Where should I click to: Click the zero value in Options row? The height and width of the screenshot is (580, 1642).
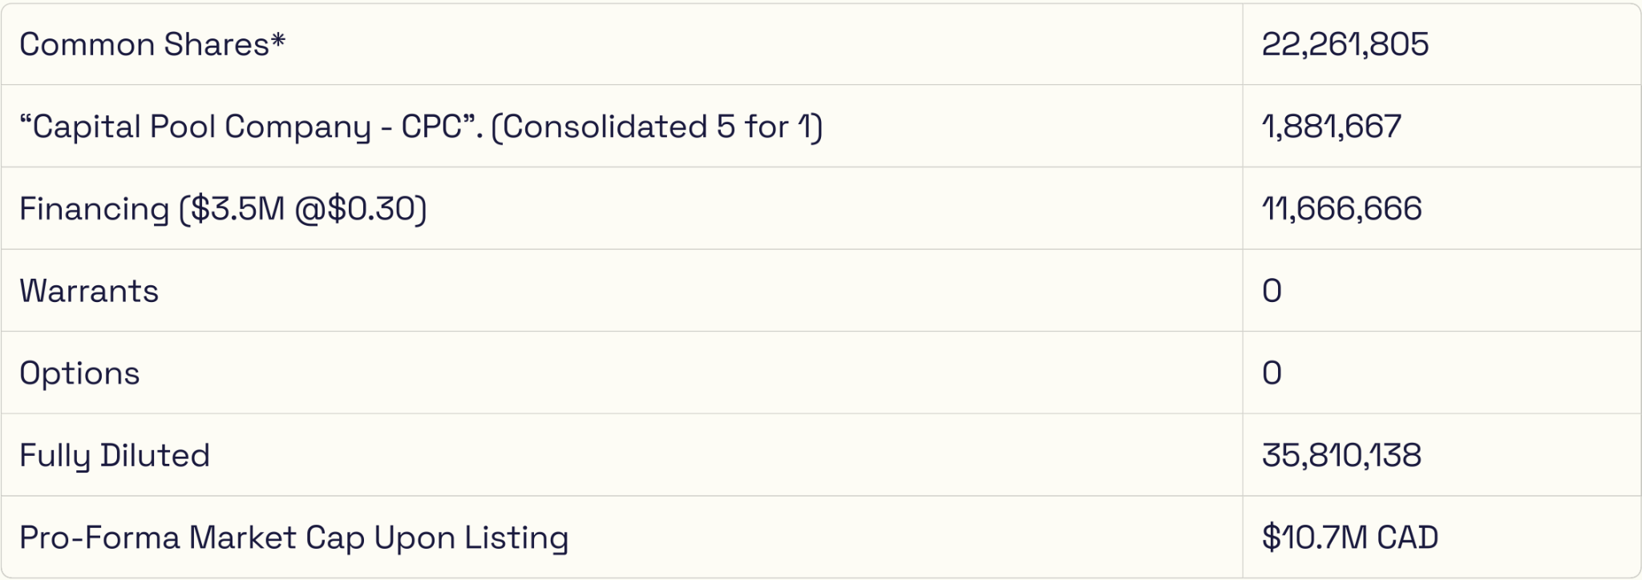pyautogui.click(x=1272, y=373)
